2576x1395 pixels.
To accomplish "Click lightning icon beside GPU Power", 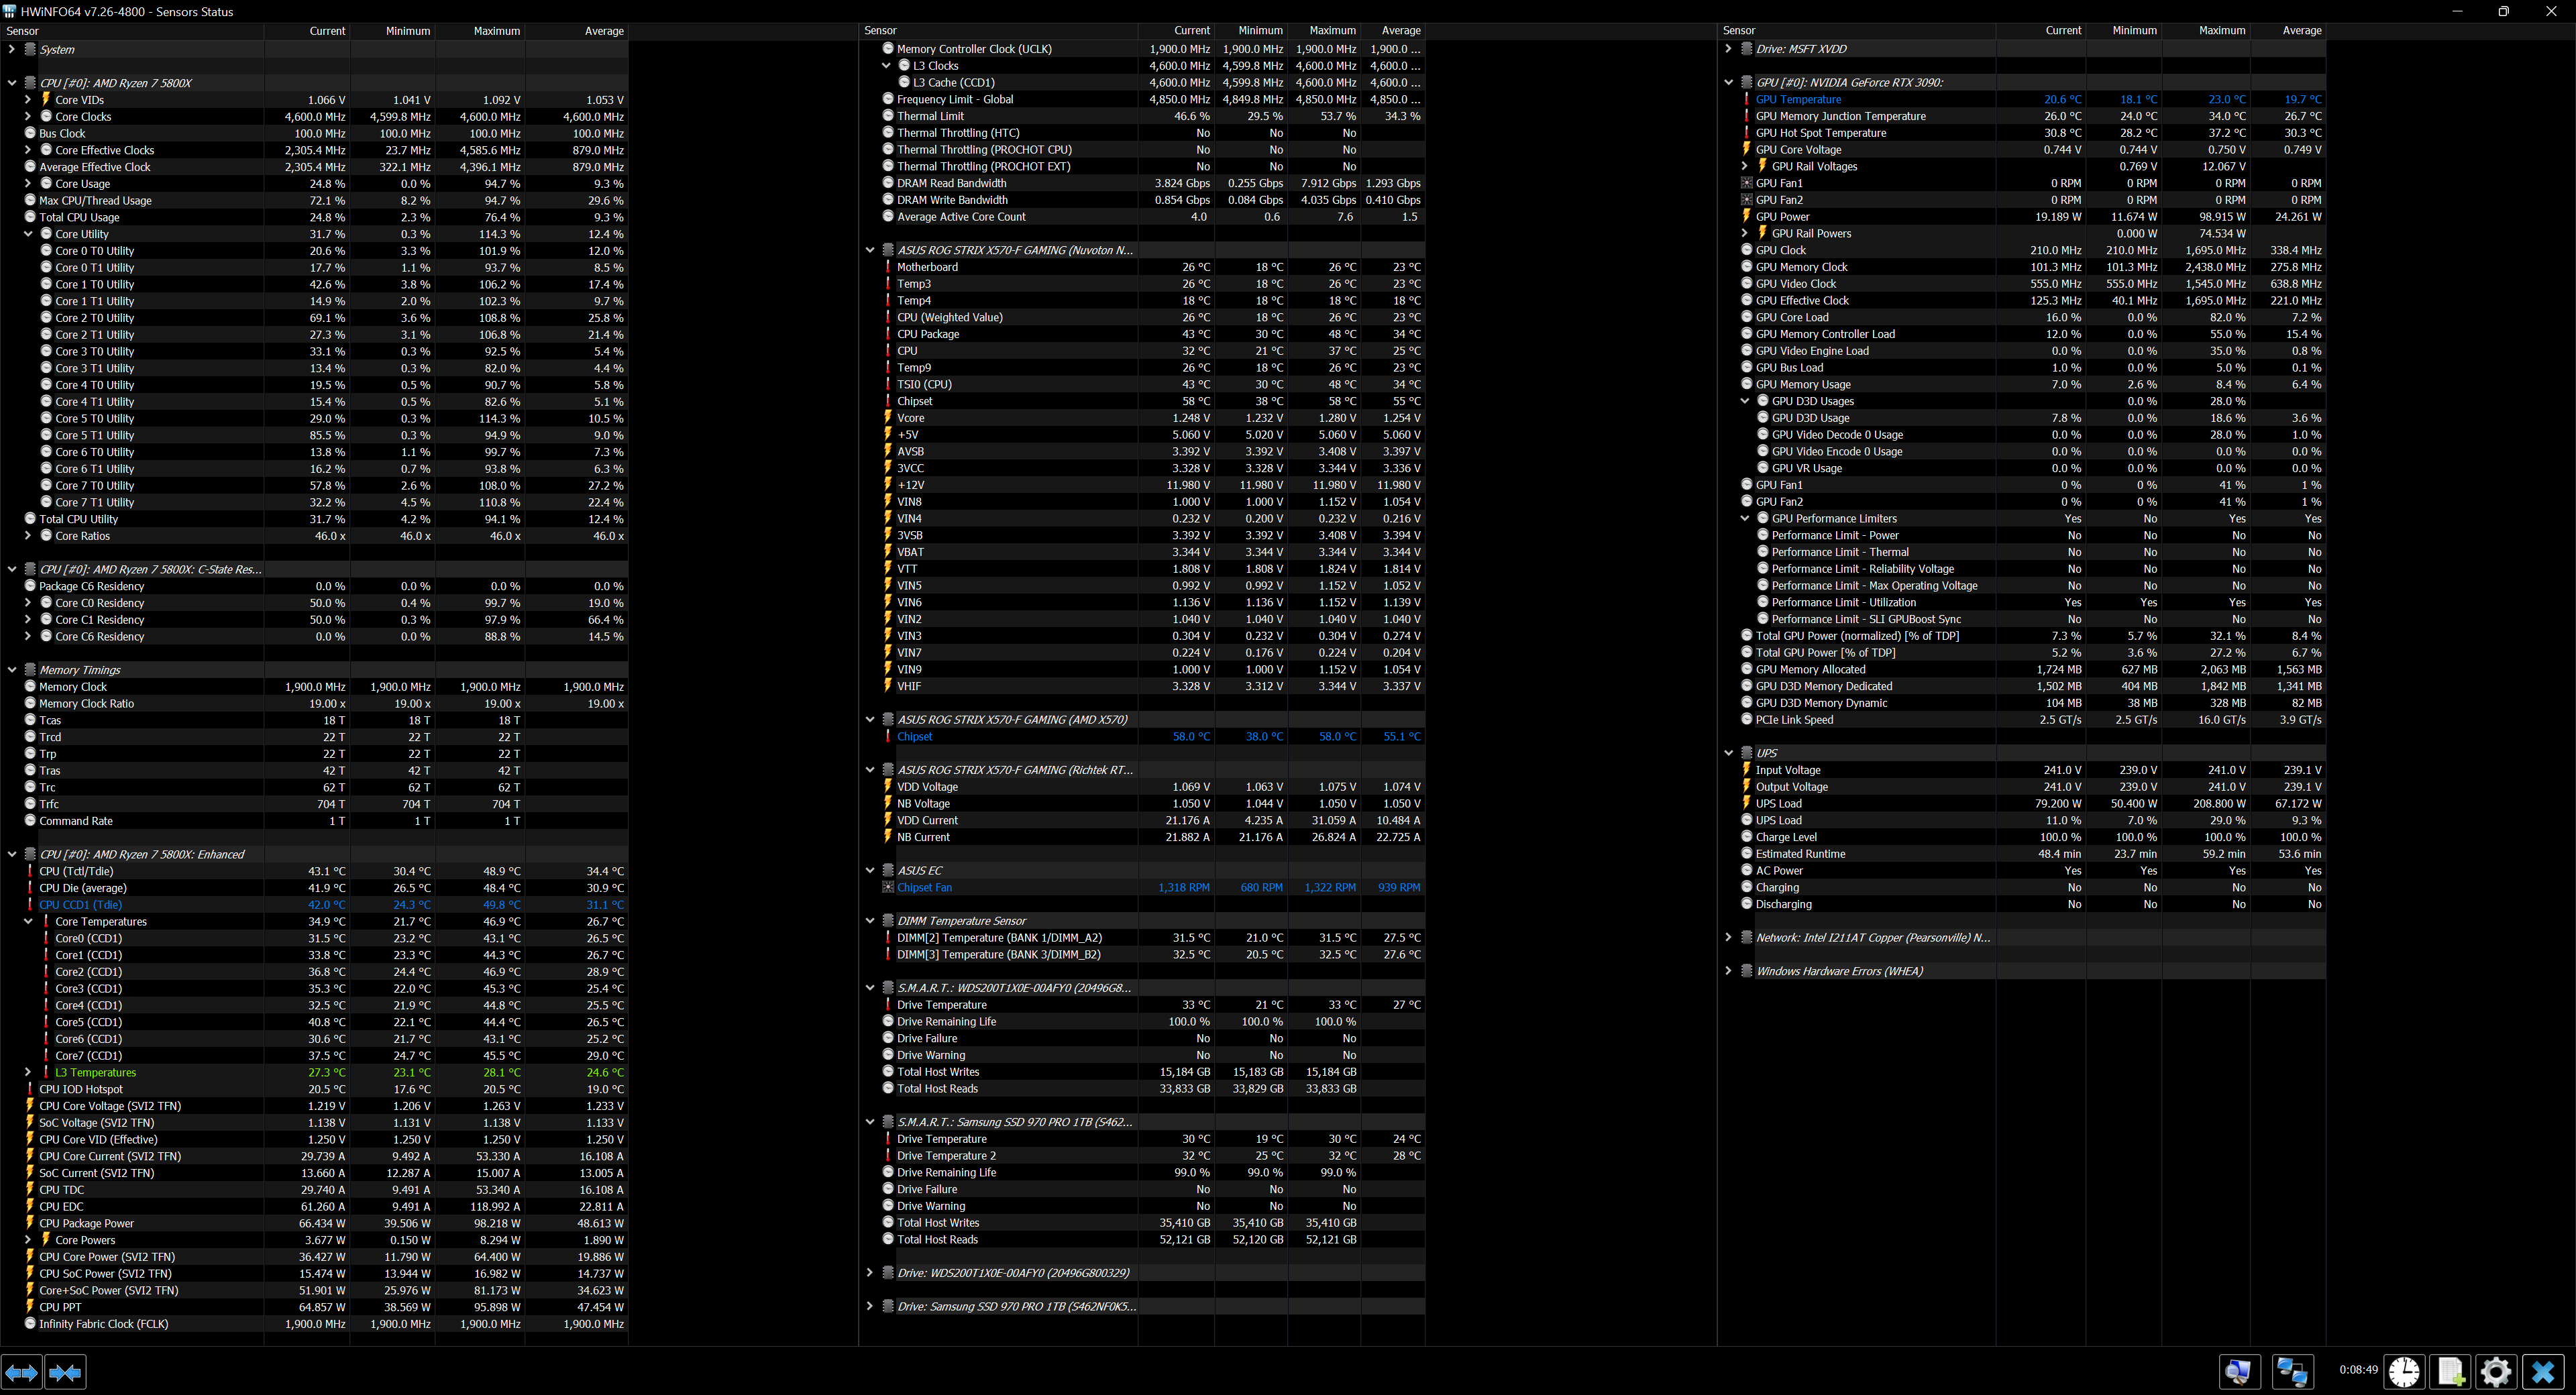I will coord(1746,216).
